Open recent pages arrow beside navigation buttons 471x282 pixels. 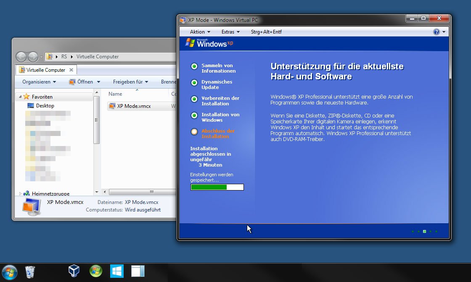(42, 57)
